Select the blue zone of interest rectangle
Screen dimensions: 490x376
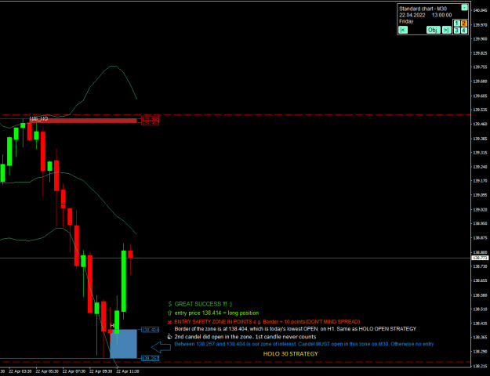pyautogui.click(x=123, y=344)
